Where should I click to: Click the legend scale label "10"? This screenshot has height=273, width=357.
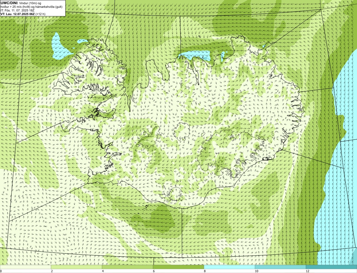click(256, 271)
